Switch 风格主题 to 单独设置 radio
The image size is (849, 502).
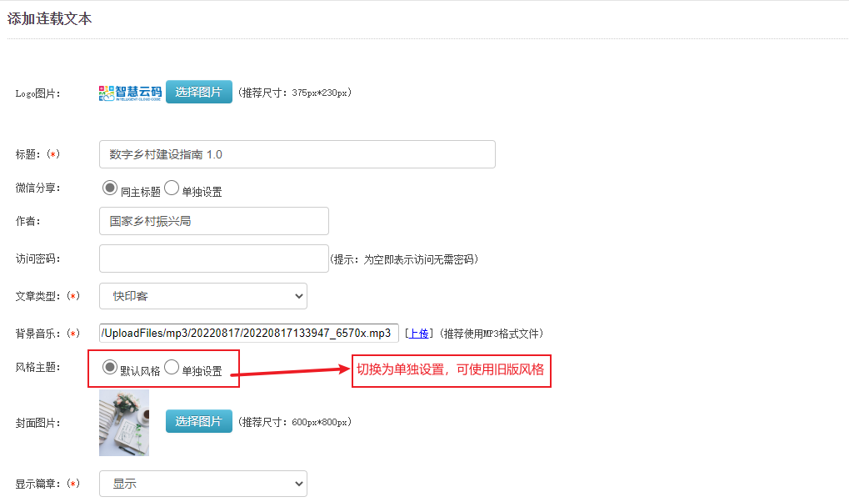tap(172, 367)
